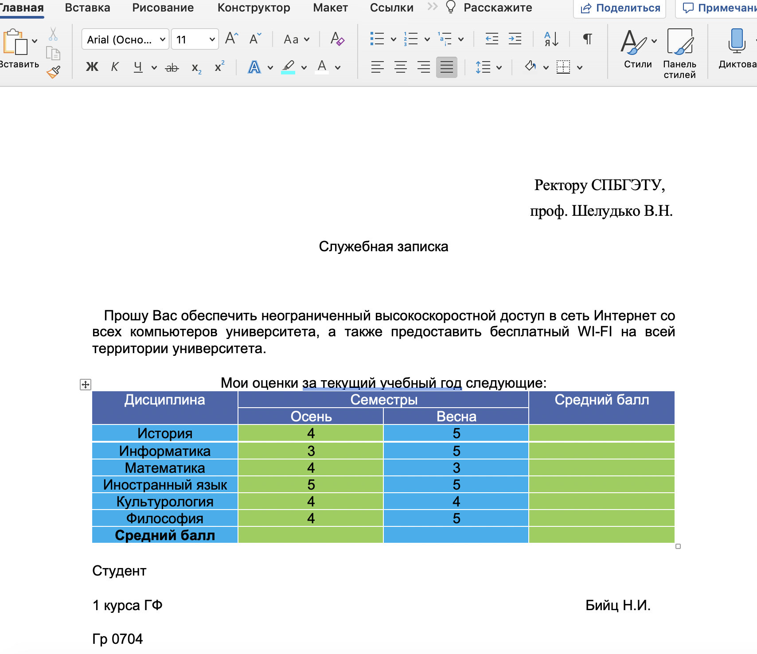
Task: Apply shading paint bucket icon
Action: (x=531, y=67)
